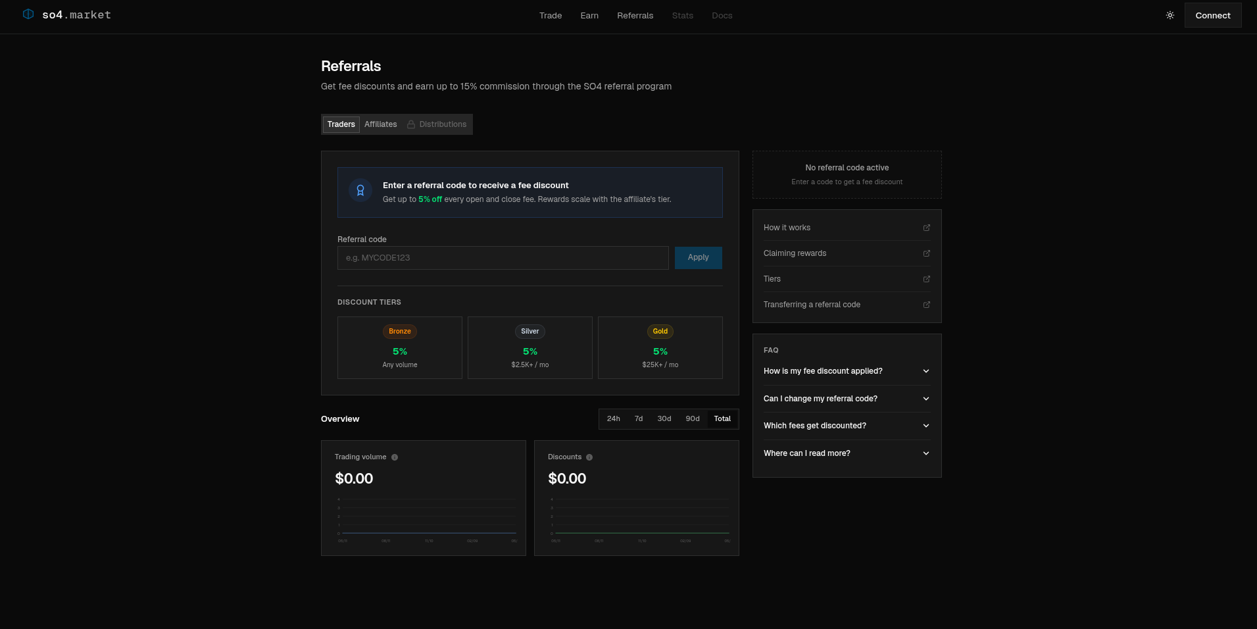Open the Stats menu item
1257x629 pixels.
point(683,16)
